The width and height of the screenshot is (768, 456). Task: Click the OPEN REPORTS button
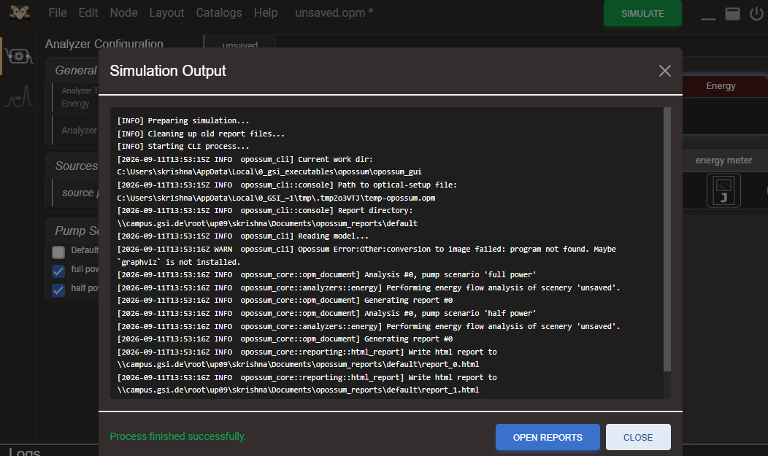(548, 437)
